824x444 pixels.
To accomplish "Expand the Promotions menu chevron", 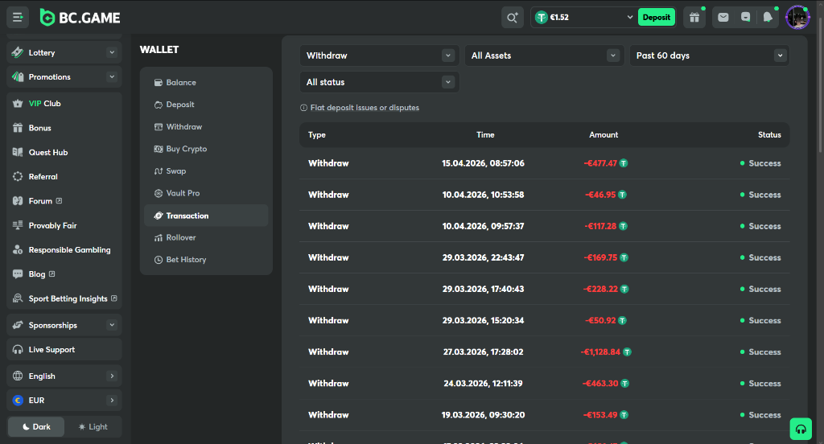I will [x=111, y=76].
